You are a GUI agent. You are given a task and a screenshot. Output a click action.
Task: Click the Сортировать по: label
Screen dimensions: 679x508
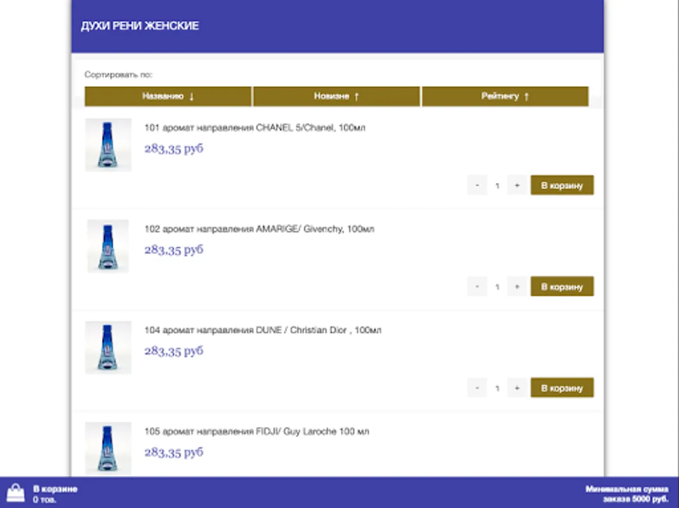click(x=119, y=75)
